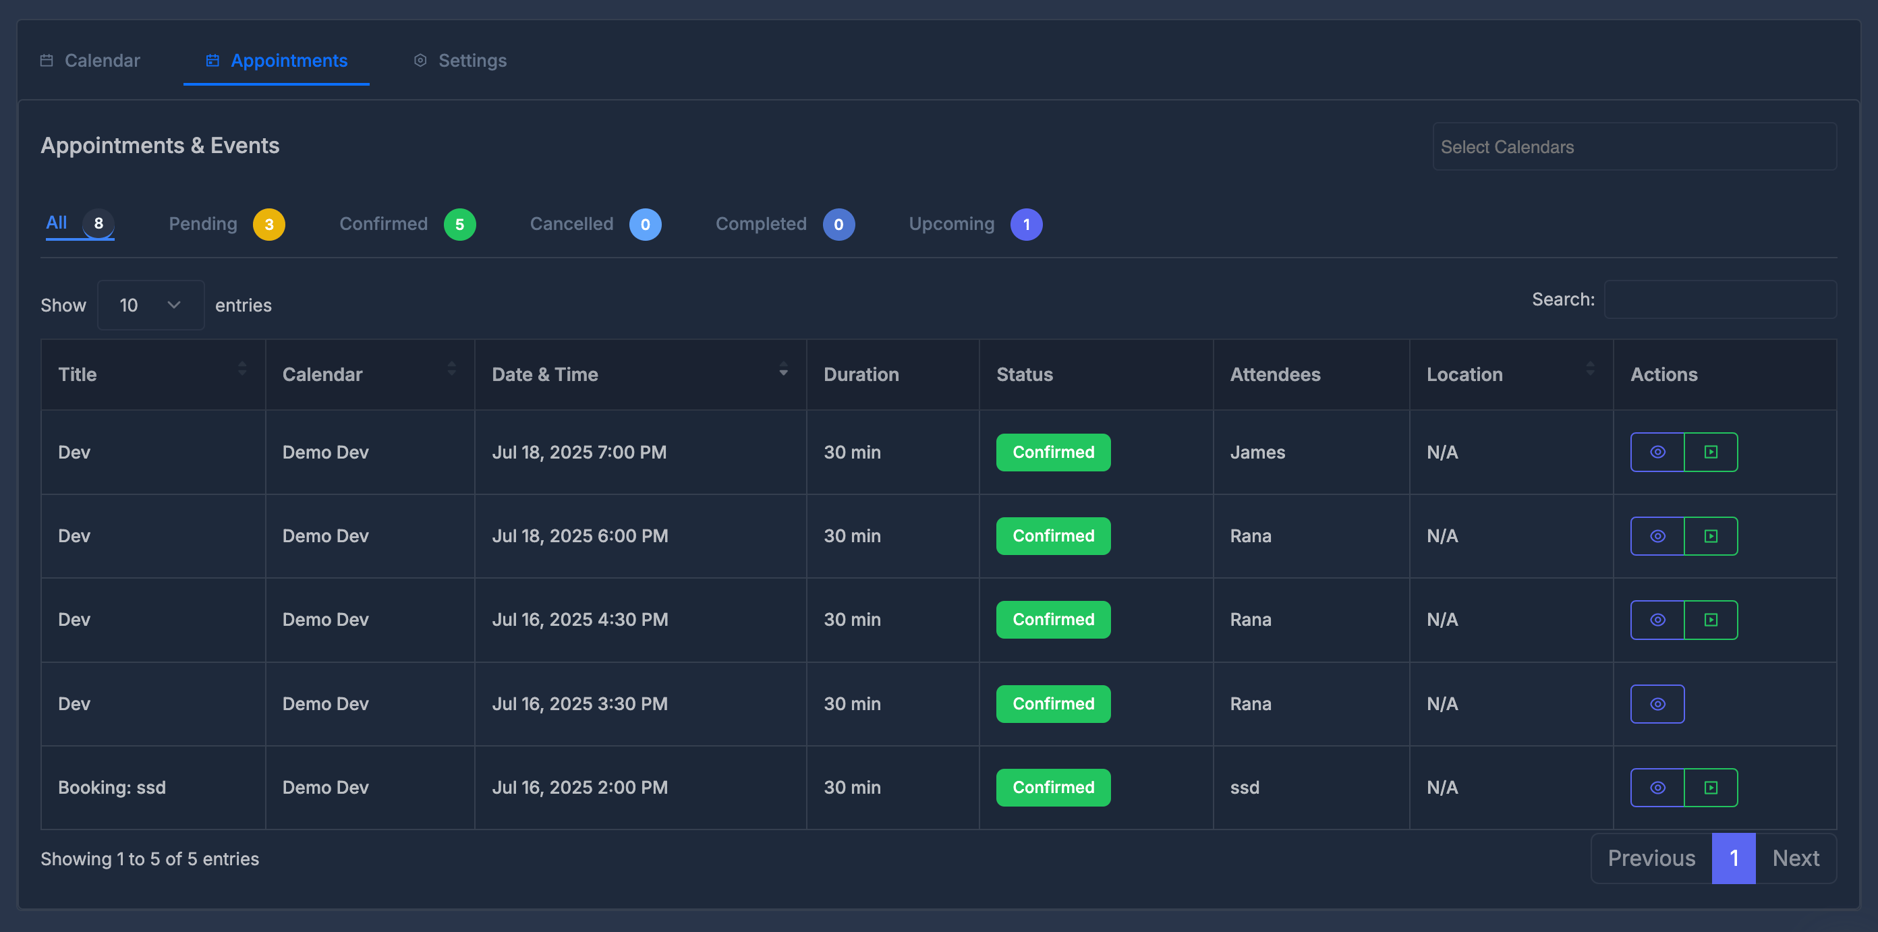This screenshot has width=1878, height=932.
Task: Open green action icon for Booking: ssd row
Action: coord(1710,788)
